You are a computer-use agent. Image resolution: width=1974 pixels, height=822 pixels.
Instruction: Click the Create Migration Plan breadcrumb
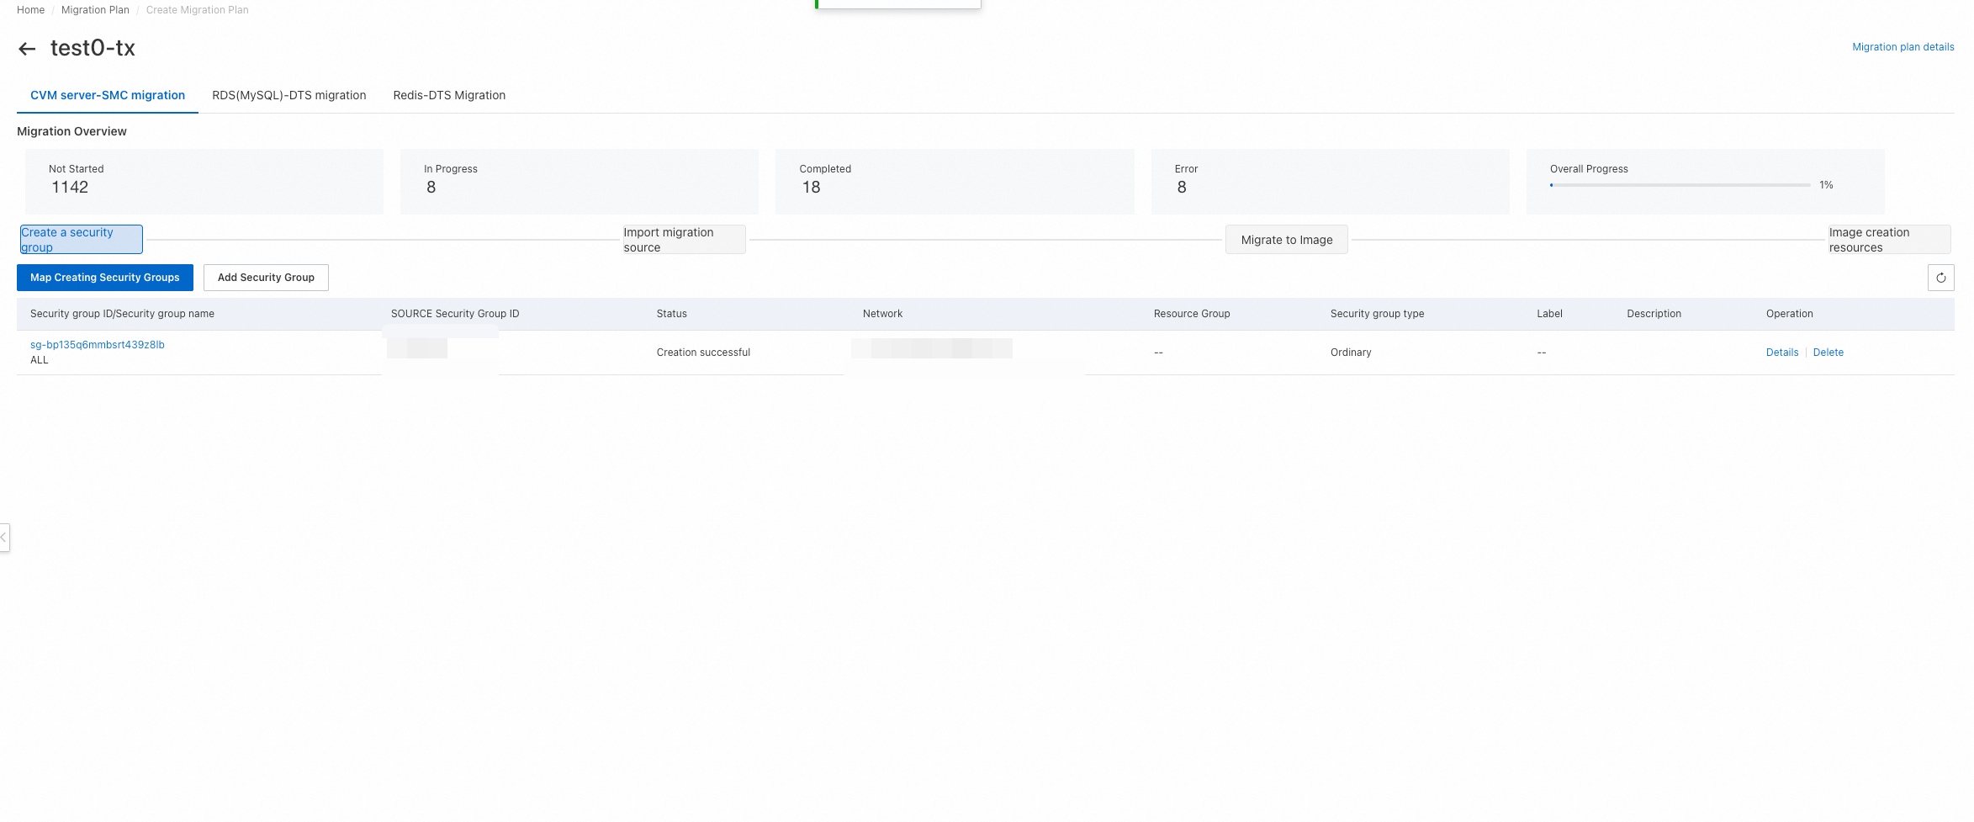(x=197, y=10)
